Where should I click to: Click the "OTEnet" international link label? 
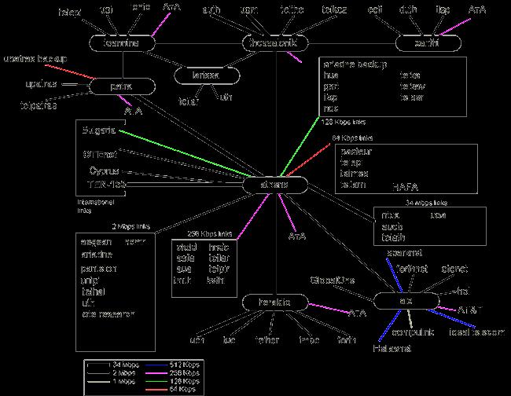100,154
